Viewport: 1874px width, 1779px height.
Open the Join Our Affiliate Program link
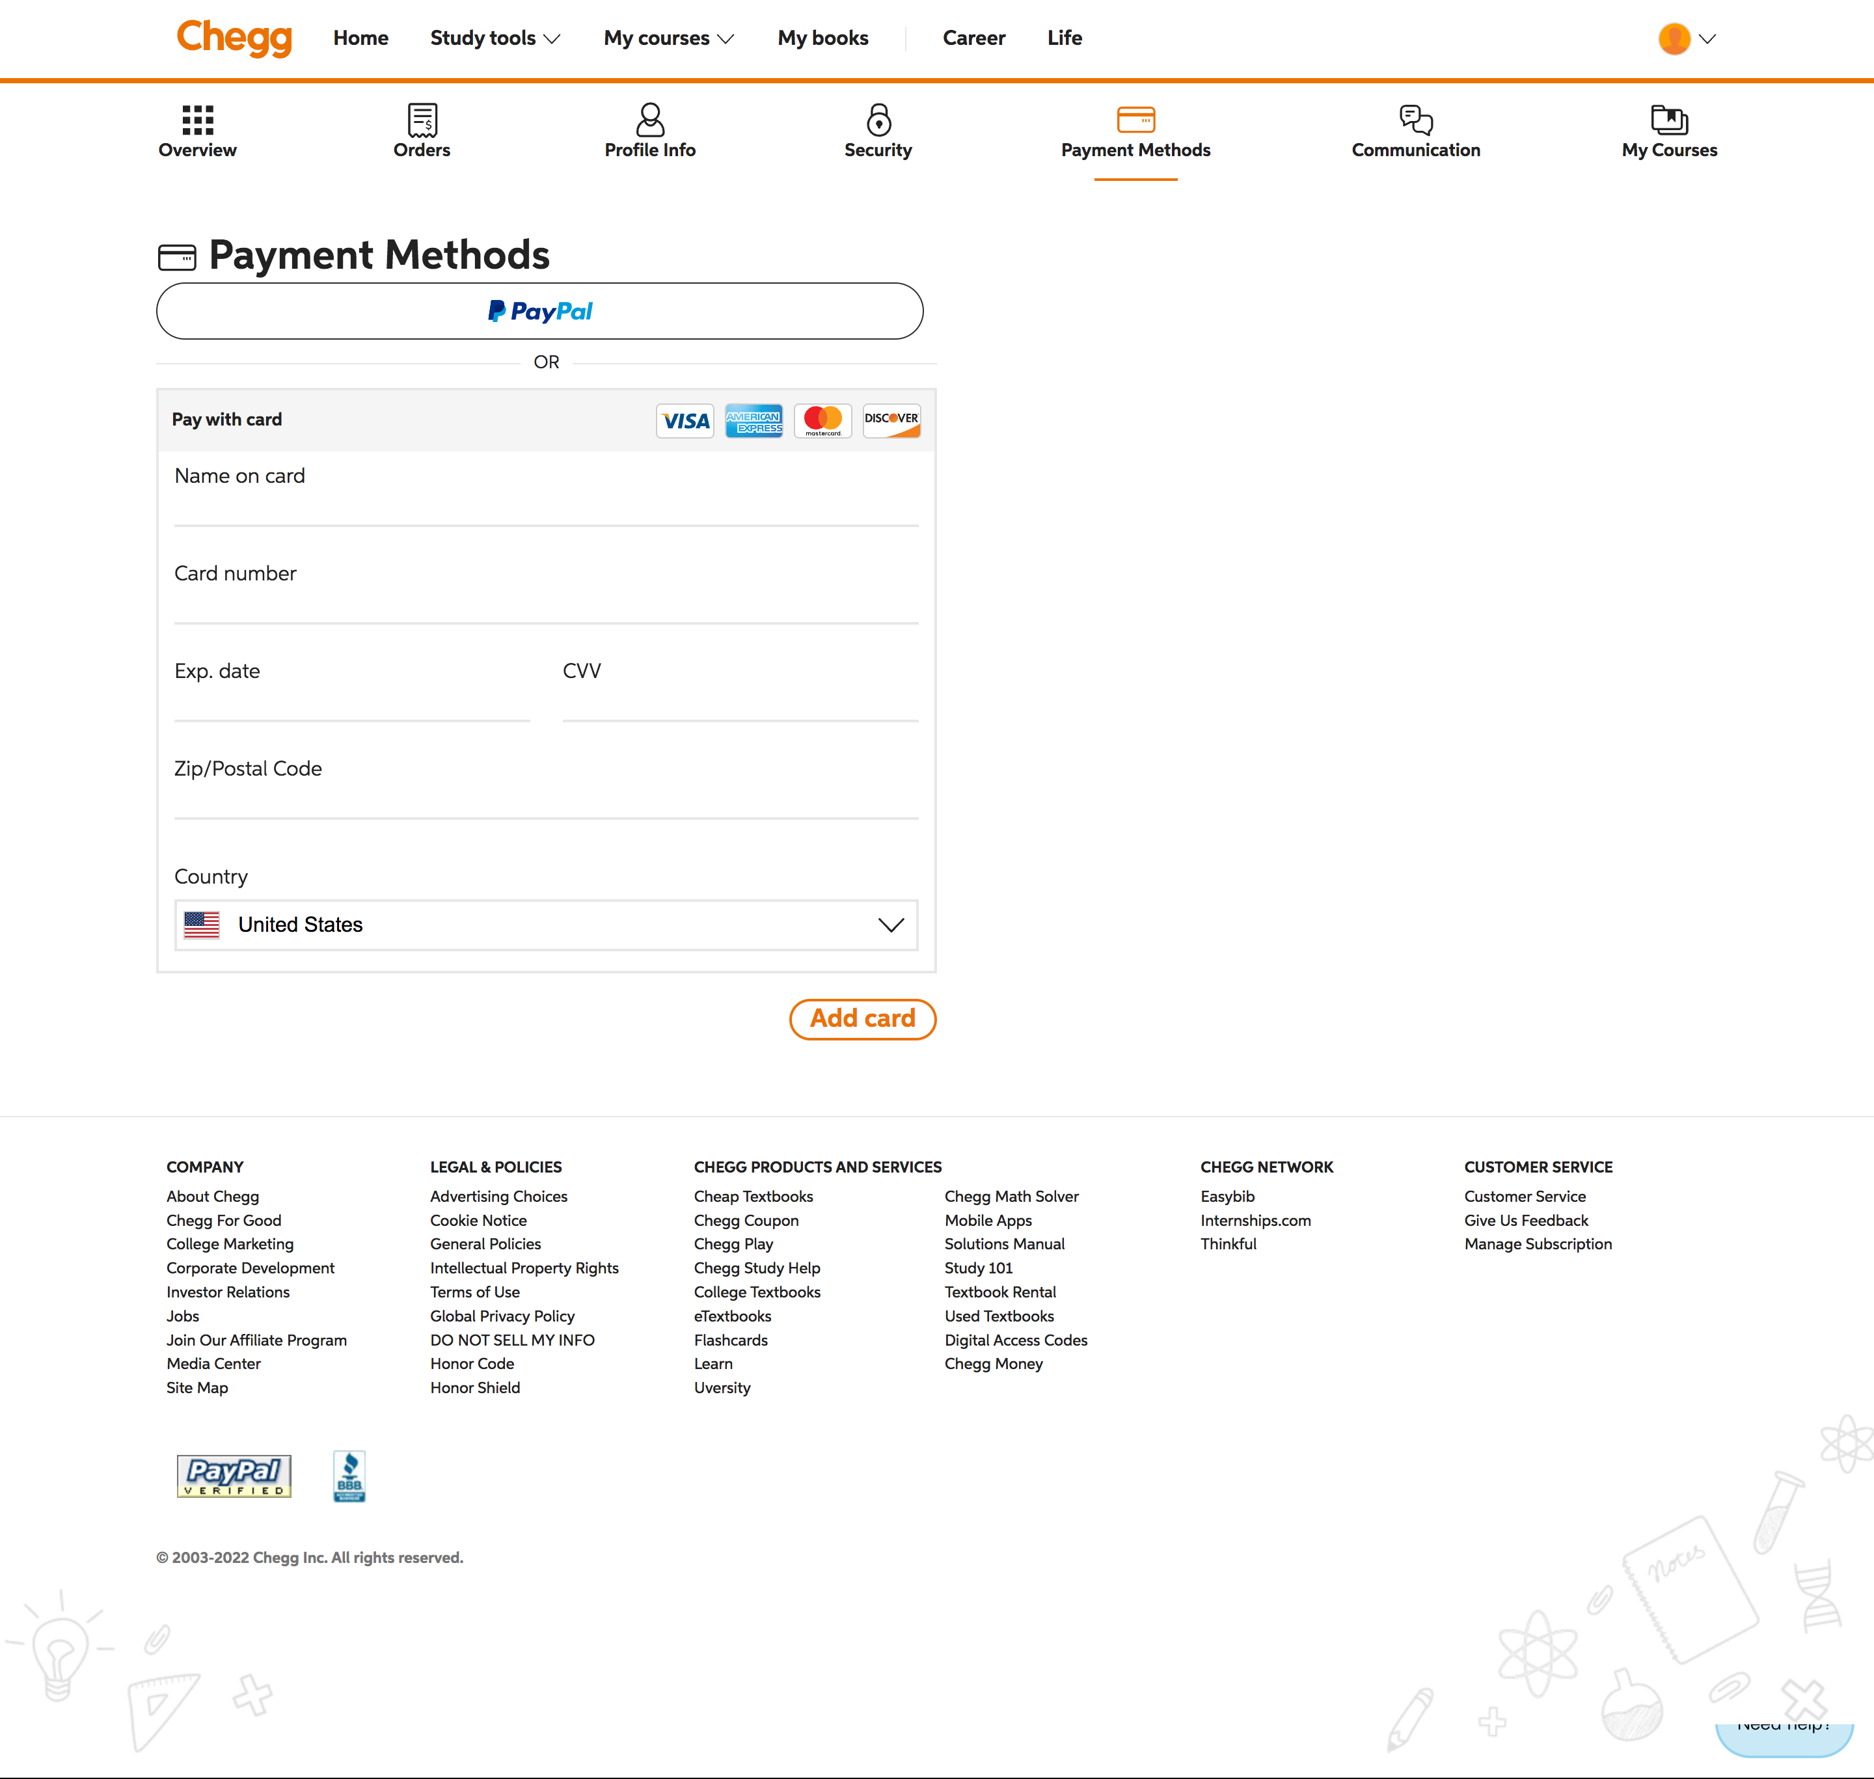point(256,1340)
